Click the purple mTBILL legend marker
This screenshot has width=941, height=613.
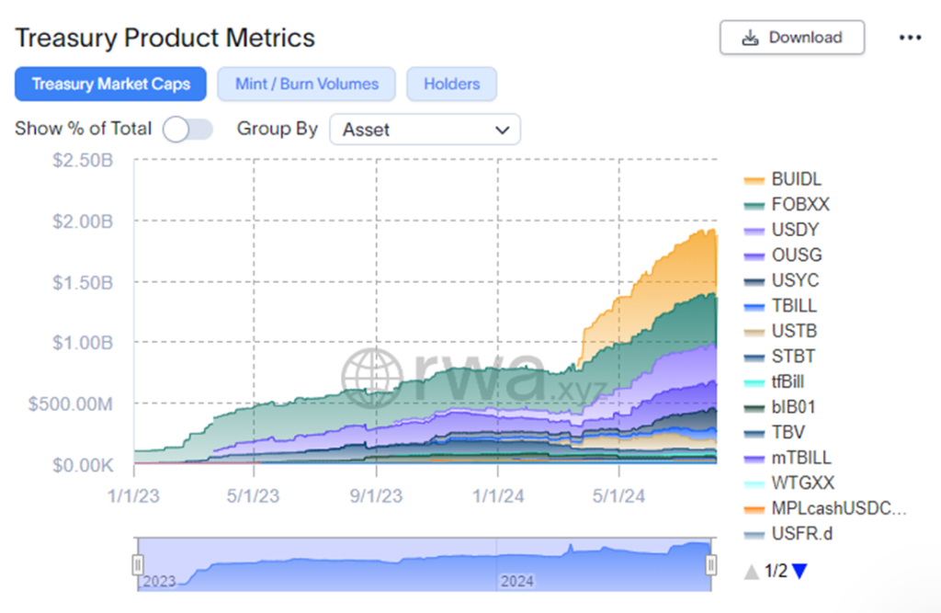[x=755, y=457]
